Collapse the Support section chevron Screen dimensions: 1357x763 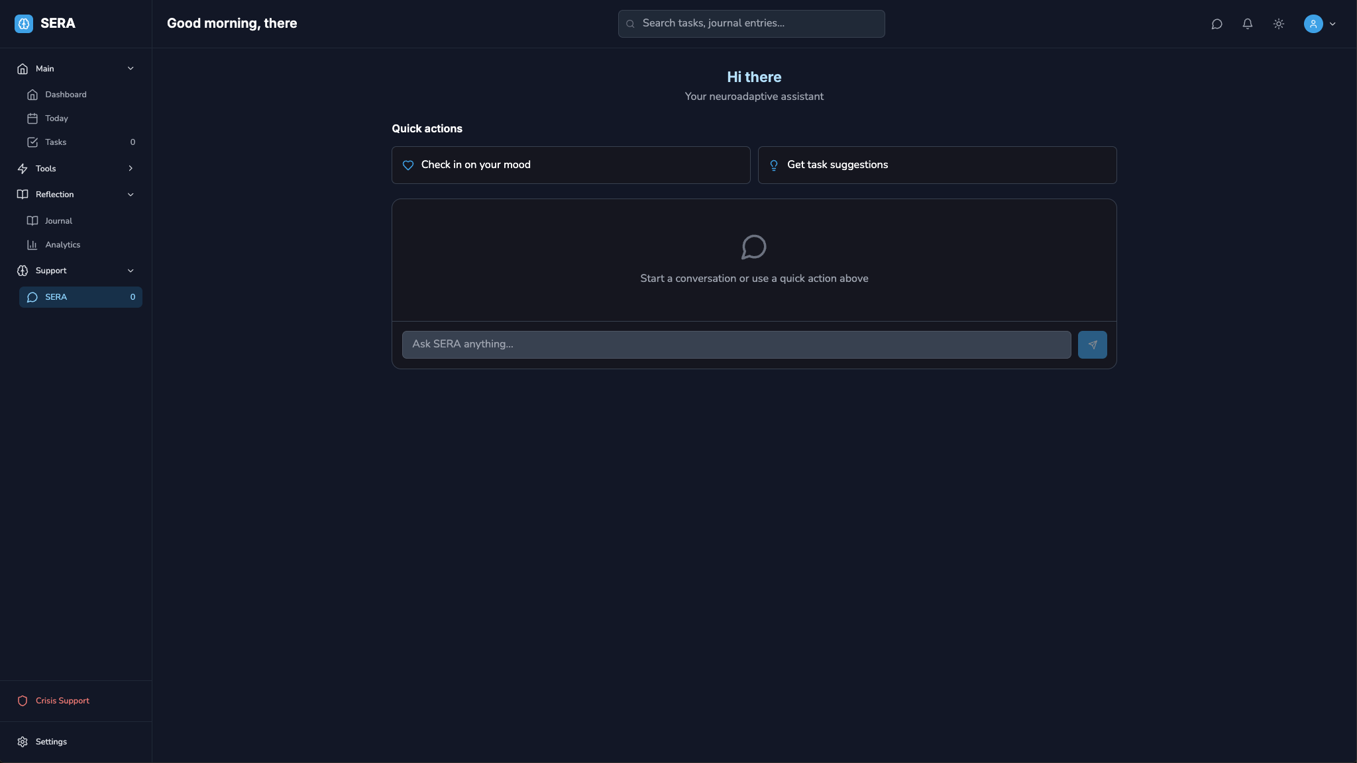point(131,271)
